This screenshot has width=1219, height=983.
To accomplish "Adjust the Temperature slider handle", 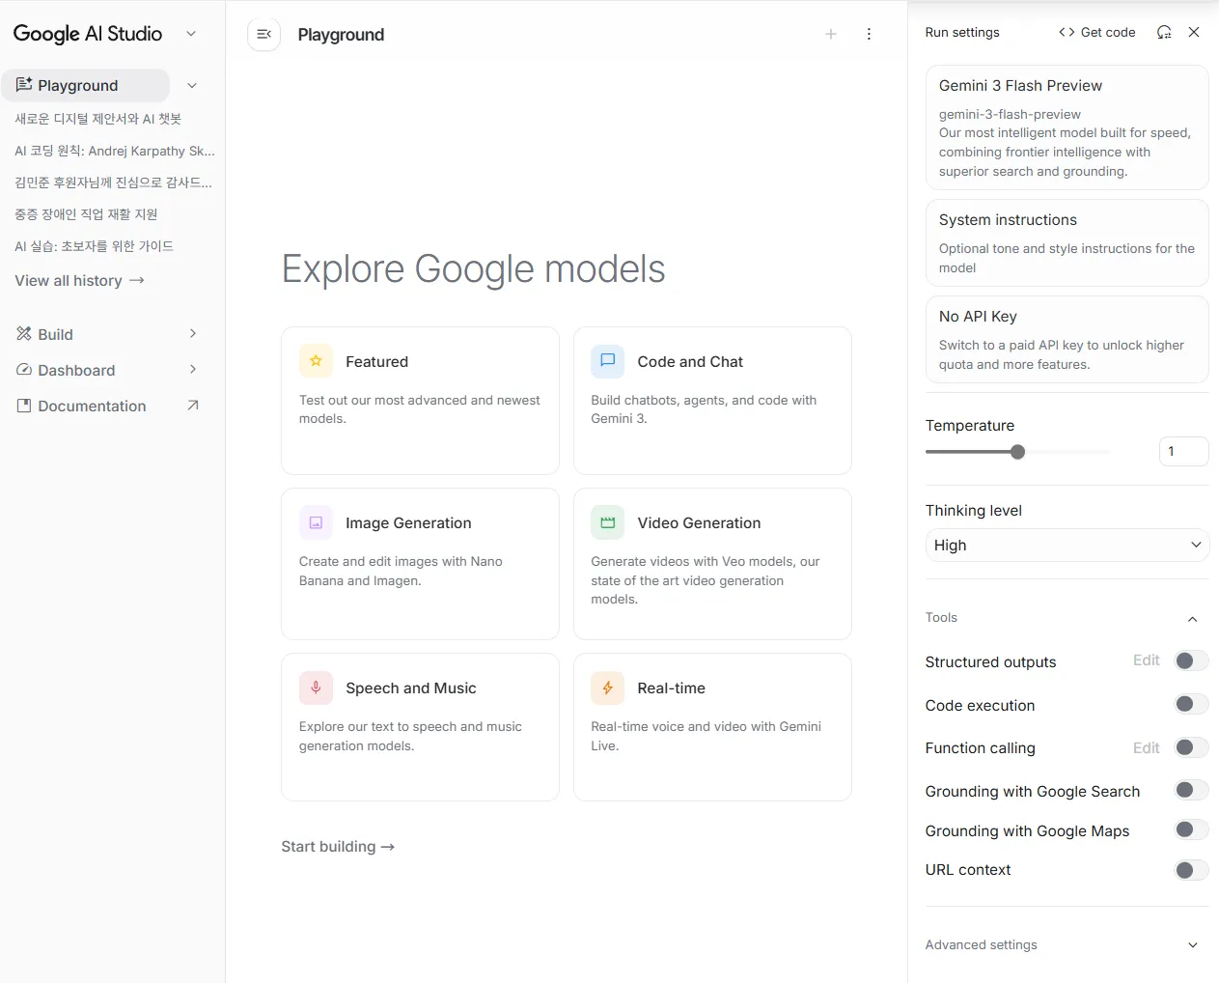I will [1017, 452].
